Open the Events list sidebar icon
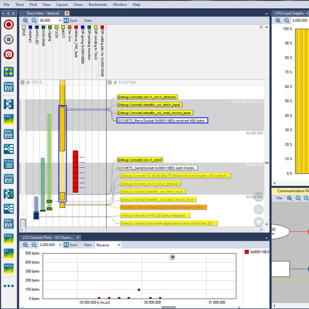Screen dimensions: 309x309 click(9, 164)
